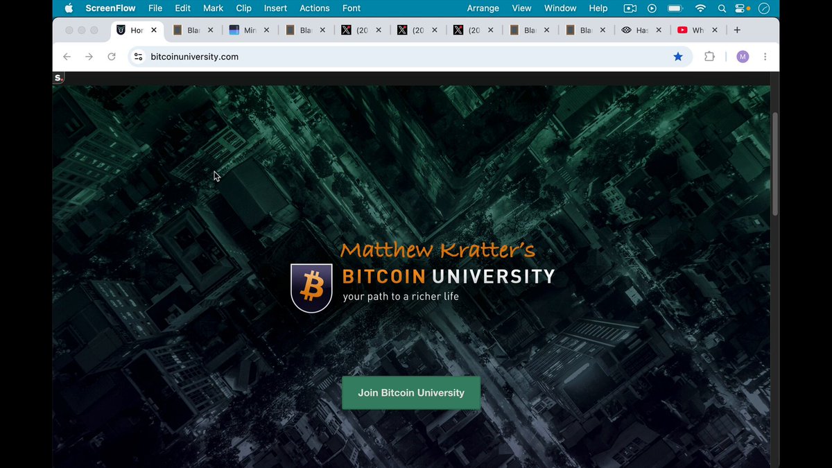
Task: Click the BITCOIN UNIVERSITY title text
Action: 449,277
